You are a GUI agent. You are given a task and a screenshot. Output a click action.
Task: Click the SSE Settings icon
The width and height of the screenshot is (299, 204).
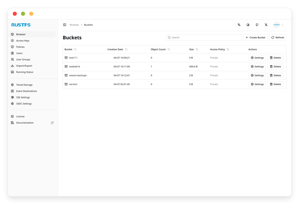(12, 97)
